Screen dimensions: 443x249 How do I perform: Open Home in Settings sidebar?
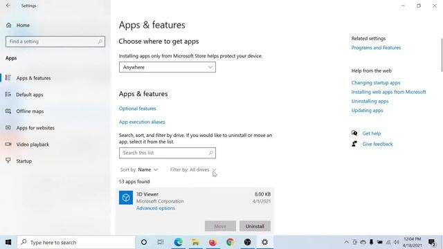(23, 25)
